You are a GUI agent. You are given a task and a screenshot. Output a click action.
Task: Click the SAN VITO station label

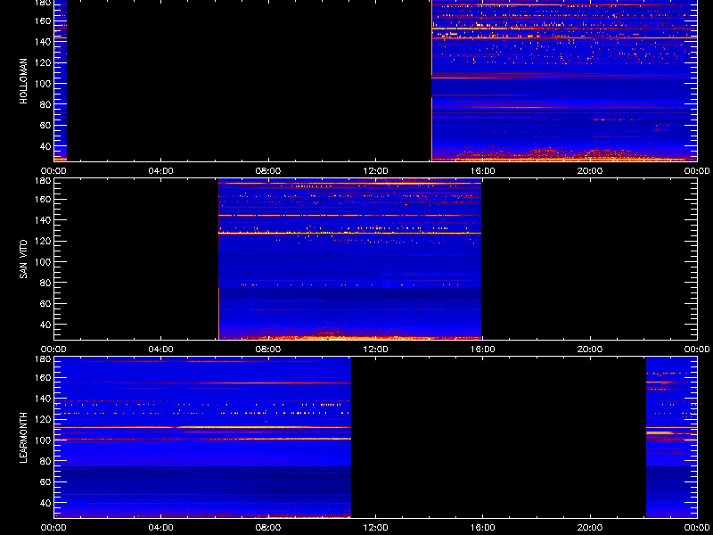24,259
